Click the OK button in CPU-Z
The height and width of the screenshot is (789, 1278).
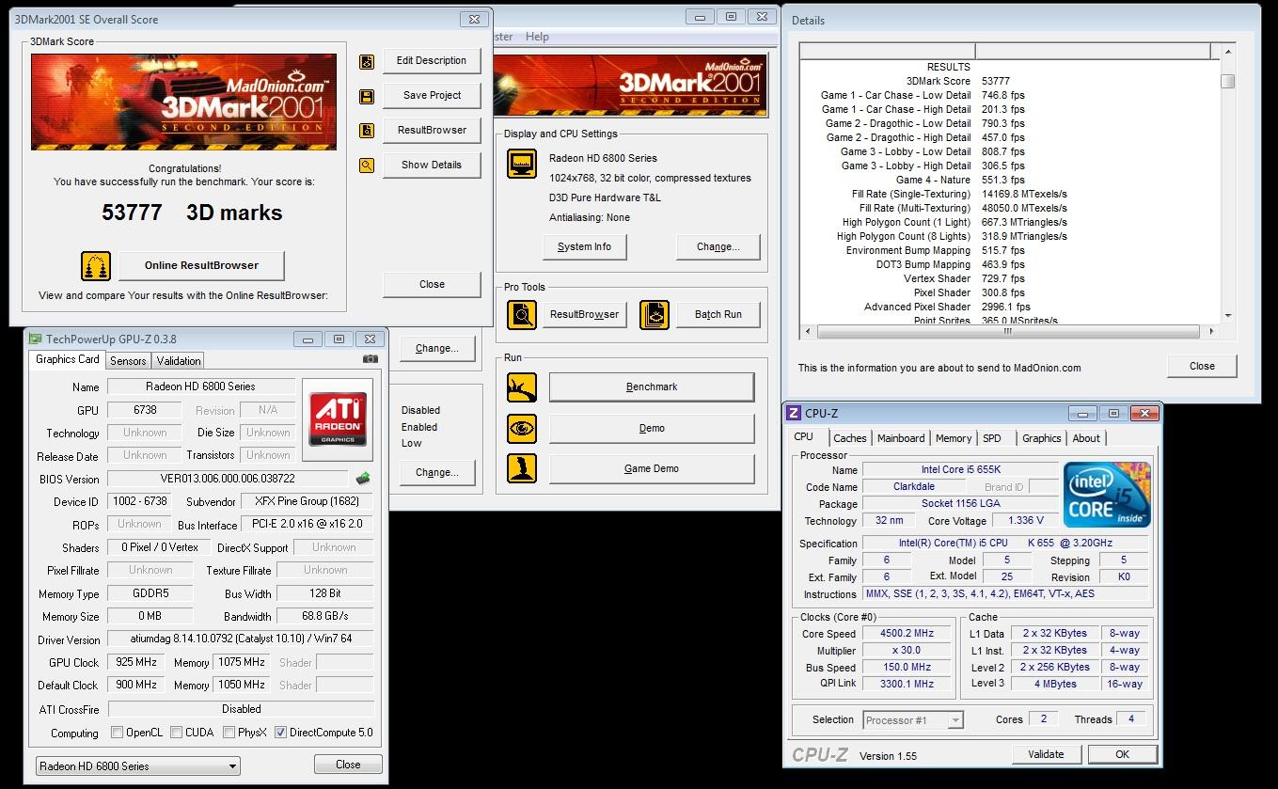[x=1122, y=754]
